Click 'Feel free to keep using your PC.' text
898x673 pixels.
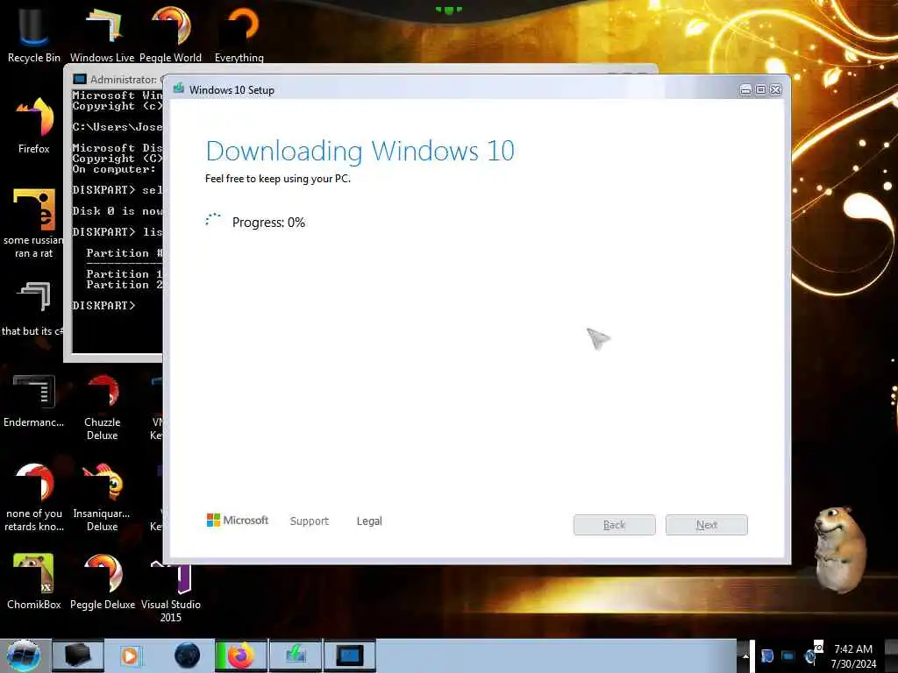pyautogui.click(x=278, y=179)
